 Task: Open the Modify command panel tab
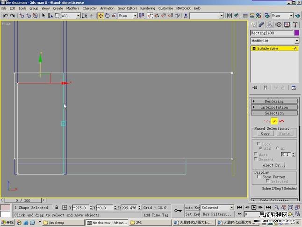[x=261, y=24]
